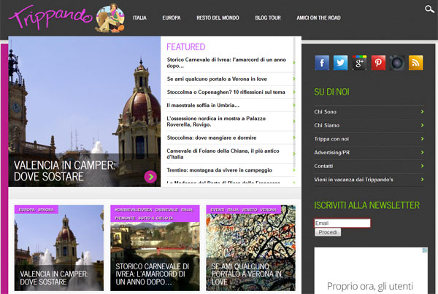The image size is (438, 294).
Task: Click the traveler illustration beside the logo
Action: [x=110, y=18]
